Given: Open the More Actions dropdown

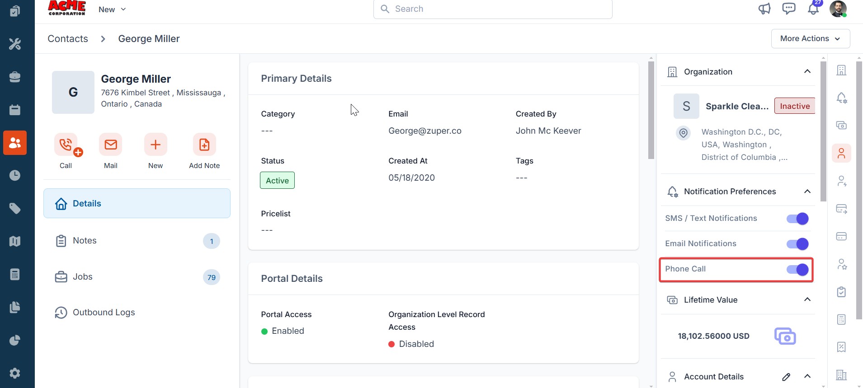Looking at the screenshot, I should tap(810, 39).
